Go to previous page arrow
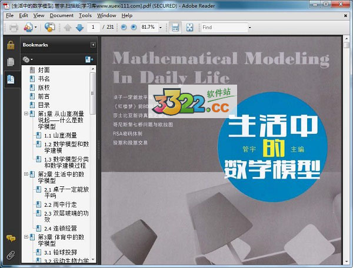Image resolution: width=353 pixels, height=268 pixels. (68, 28)
